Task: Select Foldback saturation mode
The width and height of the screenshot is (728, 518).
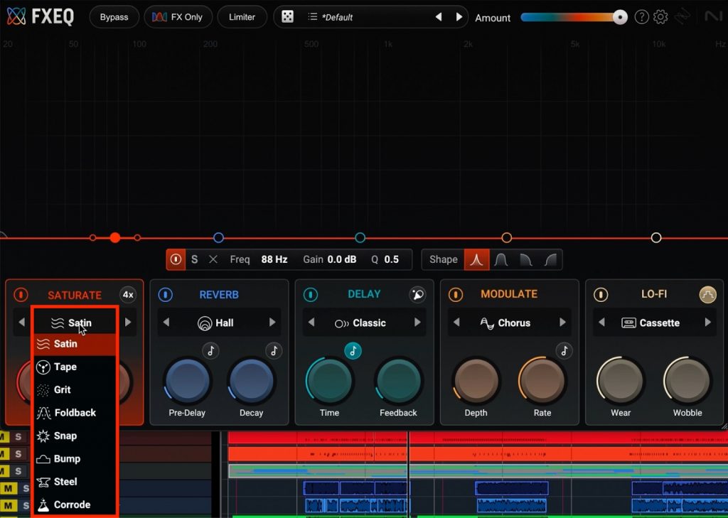Action: click(x=75, y=413)
